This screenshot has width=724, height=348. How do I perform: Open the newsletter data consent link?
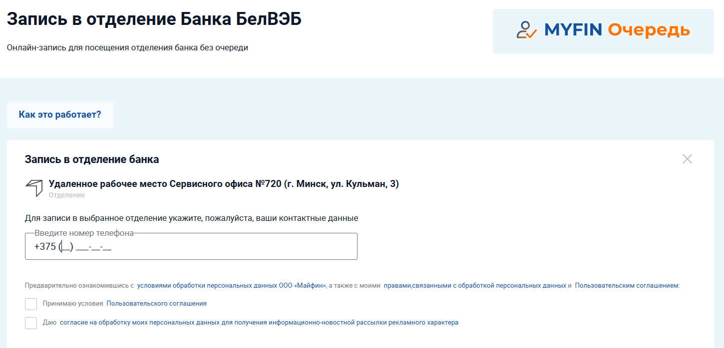pos(259,323)
